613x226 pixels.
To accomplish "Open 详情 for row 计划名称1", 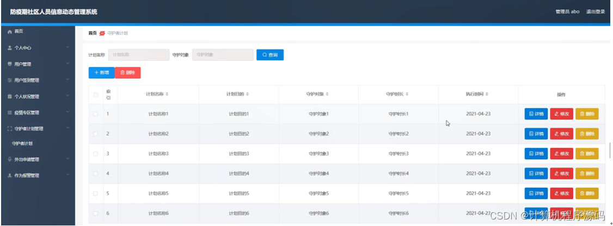I will [x=536, y=114].
